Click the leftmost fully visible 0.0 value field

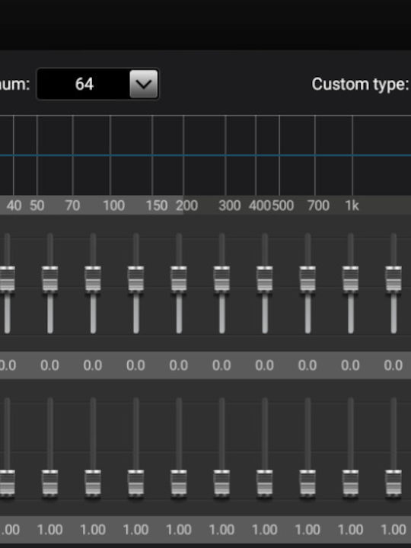click(x=49, y=365)
